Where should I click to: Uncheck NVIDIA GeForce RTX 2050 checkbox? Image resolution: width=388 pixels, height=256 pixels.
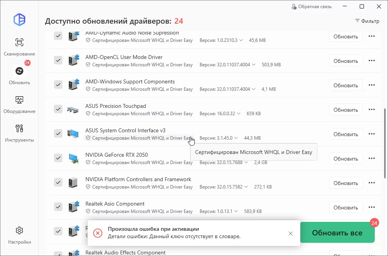coord(58,158)
